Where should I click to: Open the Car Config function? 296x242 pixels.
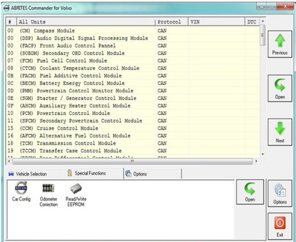tap(21, 192)
